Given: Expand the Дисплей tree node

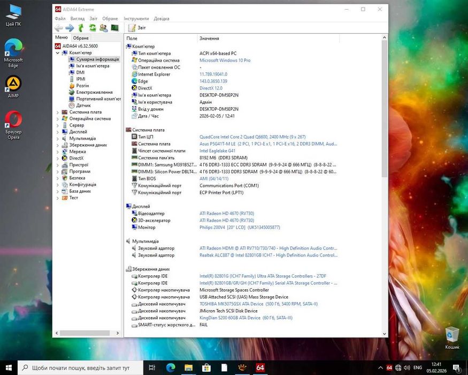Looking at the screenshot, I should [x=58, y=132].
